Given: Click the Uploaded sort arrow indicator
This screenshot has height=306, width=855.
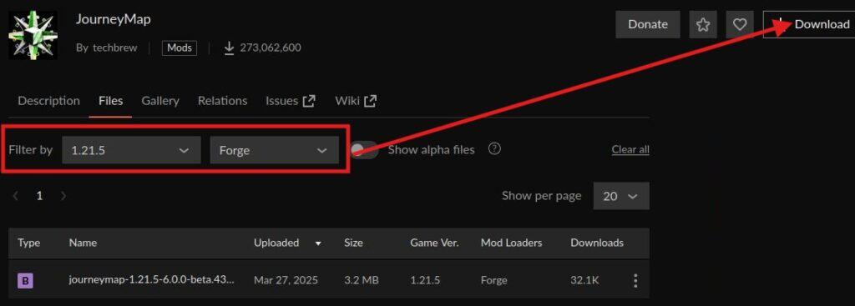Looking at the screenshot, I should click(318, 243).
